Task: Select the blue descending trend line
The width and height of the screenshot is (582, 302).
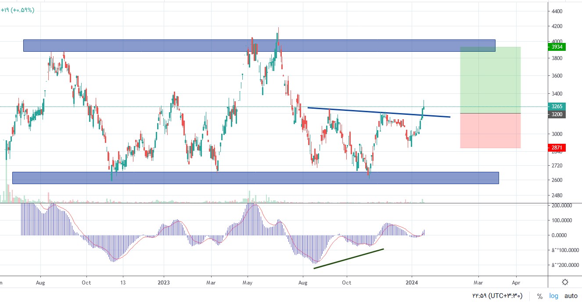Action: 379,112
